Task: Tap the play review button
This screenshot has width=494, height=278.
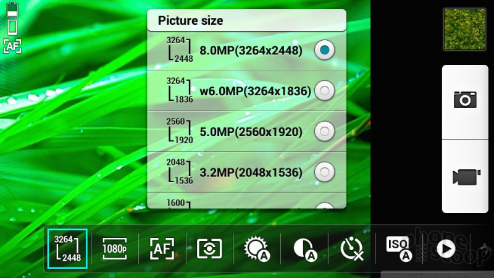Action: click(446, 249)
